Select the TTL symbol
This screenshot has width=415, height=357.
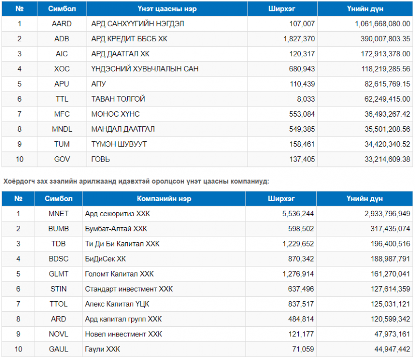(62, 99)
